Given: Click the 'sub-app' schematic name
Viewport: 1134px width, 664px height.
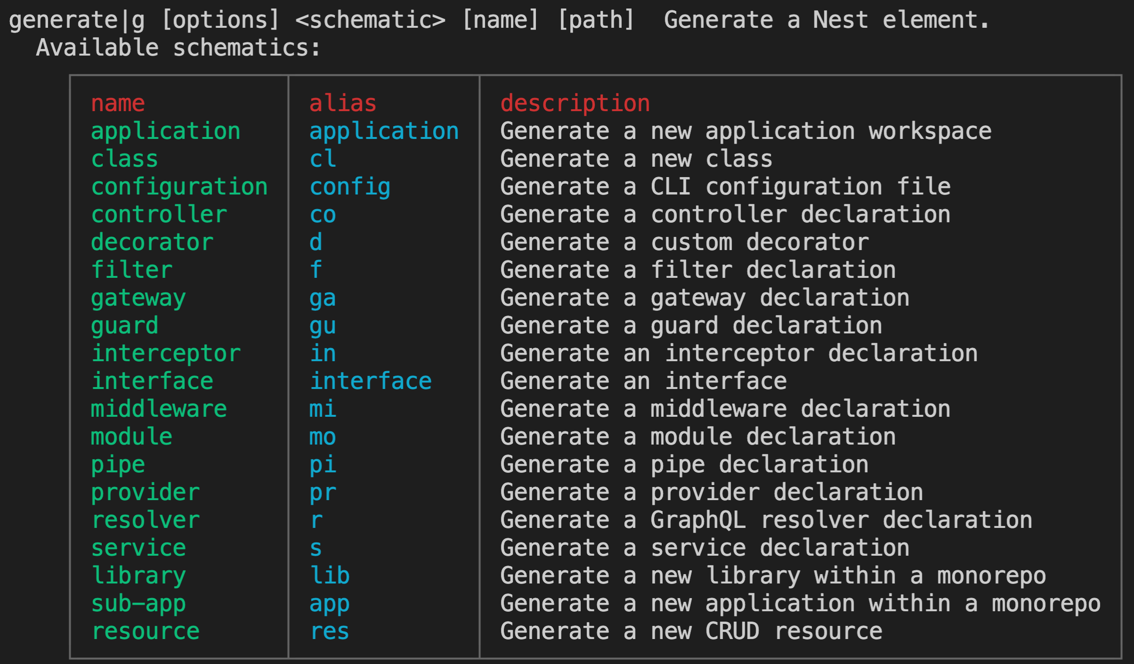Looking at the screenshot, I should 139,604.
